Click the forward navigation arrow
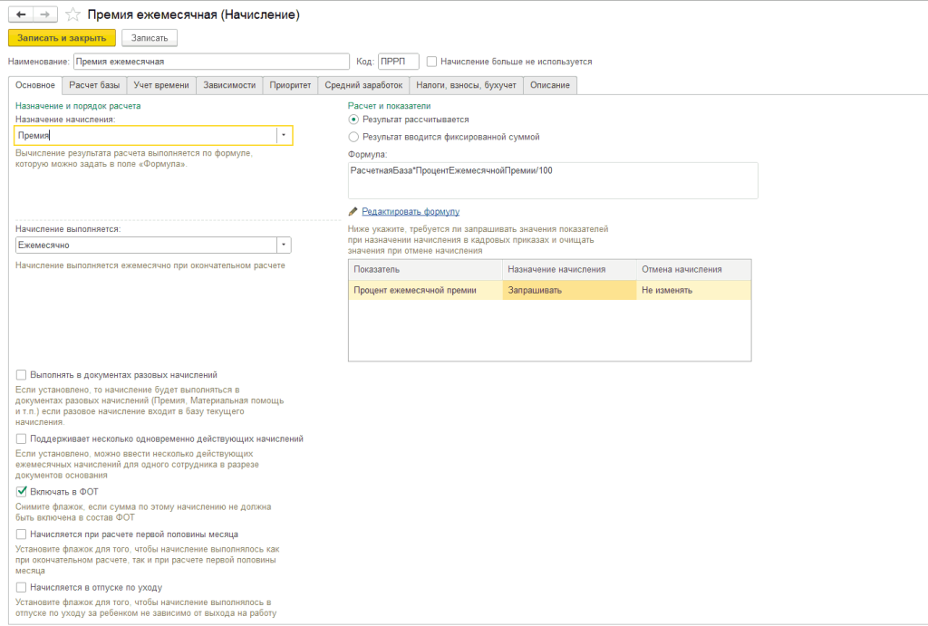The image size is (928, 626). [x=46, y=14]
